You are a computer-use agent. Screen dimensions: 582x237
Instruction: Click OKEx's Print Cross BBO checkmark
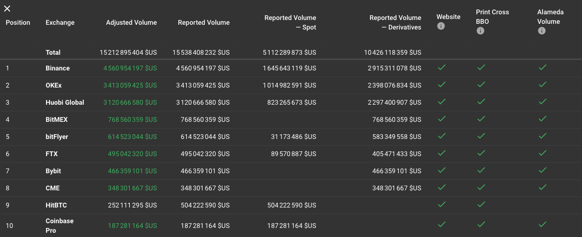point(481,85)
